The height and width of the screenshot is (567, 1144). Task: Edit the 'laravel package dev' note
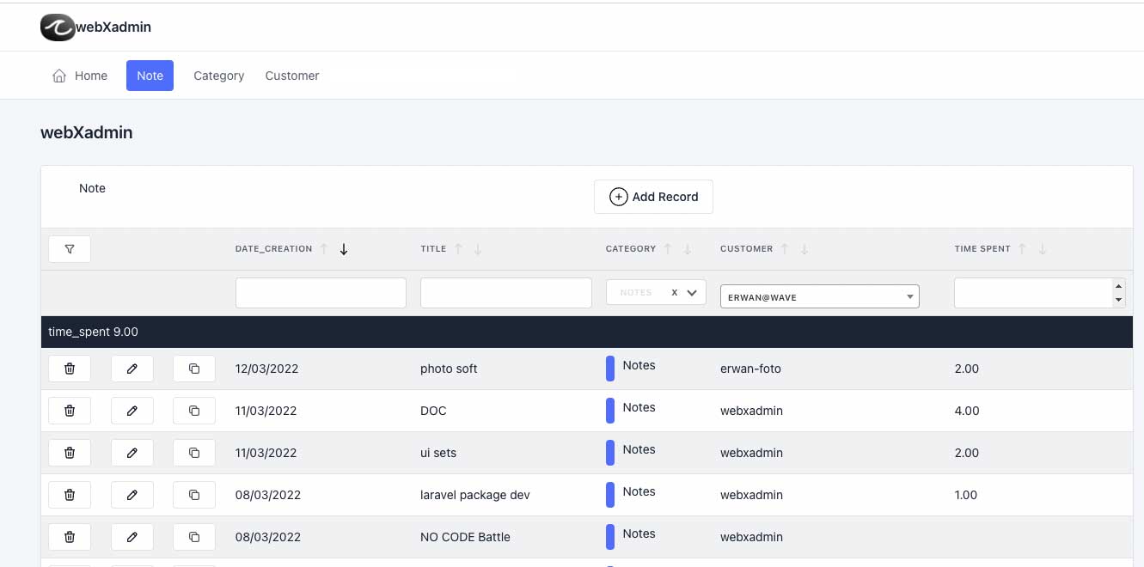[132, 495]
